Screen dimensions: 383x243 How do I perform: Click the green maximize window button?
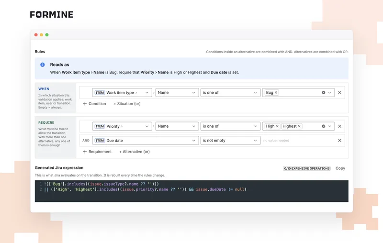(x=47, y=34)
